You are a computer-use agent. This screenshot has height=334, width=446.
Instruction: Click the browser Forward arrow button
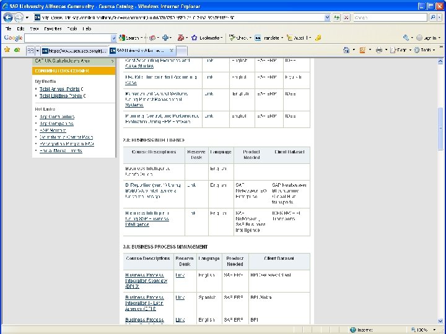[x=19, y=17]
